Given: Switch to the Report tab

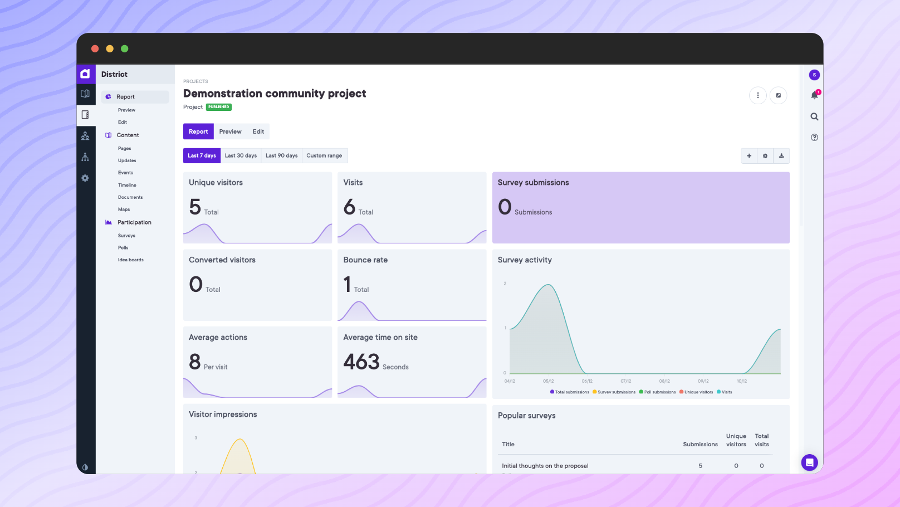Looking at the screenshot, I should [198, 131].
